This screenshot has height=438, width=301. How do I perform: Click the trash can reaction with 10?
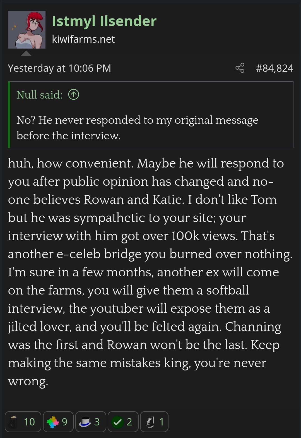point(23,422)
